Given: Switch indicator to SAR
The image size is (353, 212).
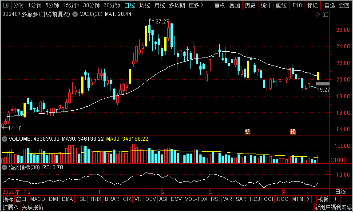Looking at the screenshot, I should click(241, 199).
